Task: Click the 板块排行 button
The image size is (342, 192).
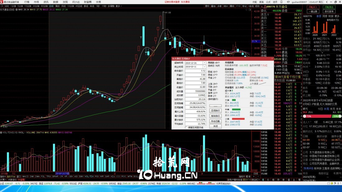Action: point(215,116)
